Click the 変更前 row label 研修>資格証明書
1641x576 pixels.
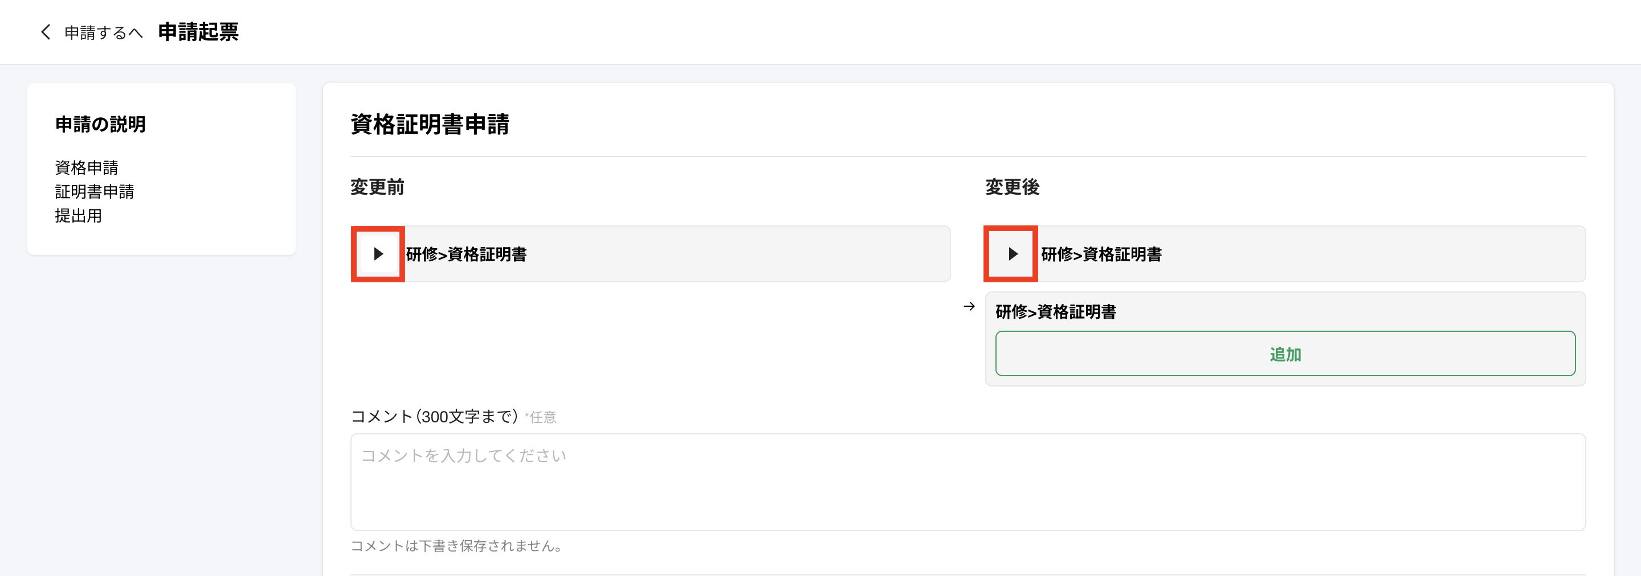[x=466, y=254]
